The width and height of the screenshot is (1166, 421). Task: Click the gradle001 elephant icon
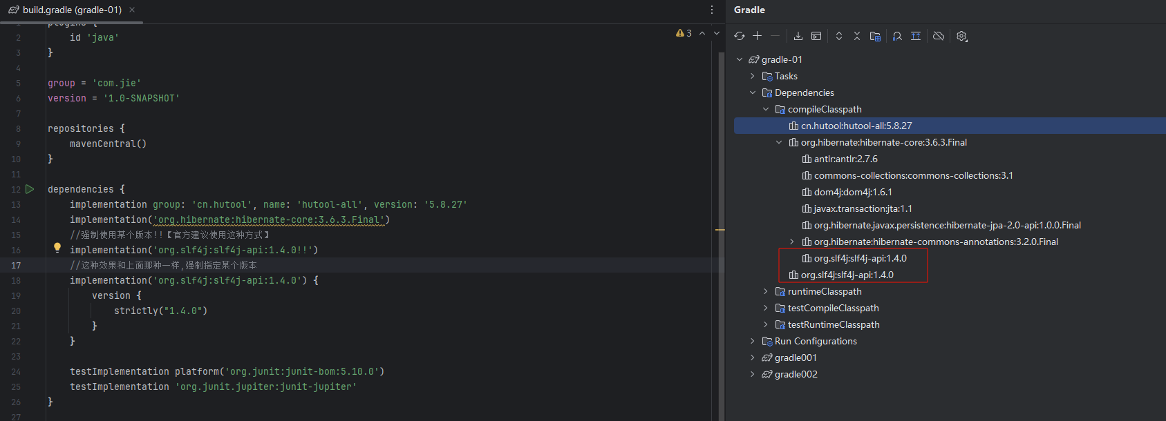coord(767,358)
